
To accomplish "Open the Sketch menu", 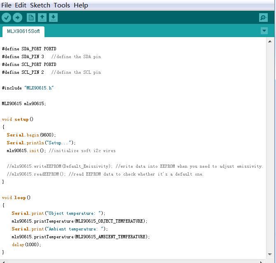I will pyautogui.click(x=40, y=5).
